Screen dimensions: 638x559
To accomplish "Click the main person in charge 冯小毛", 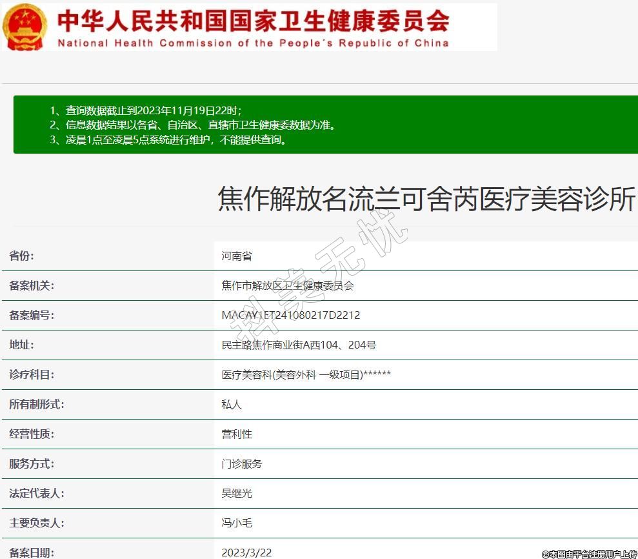I will tap(237, 523).
